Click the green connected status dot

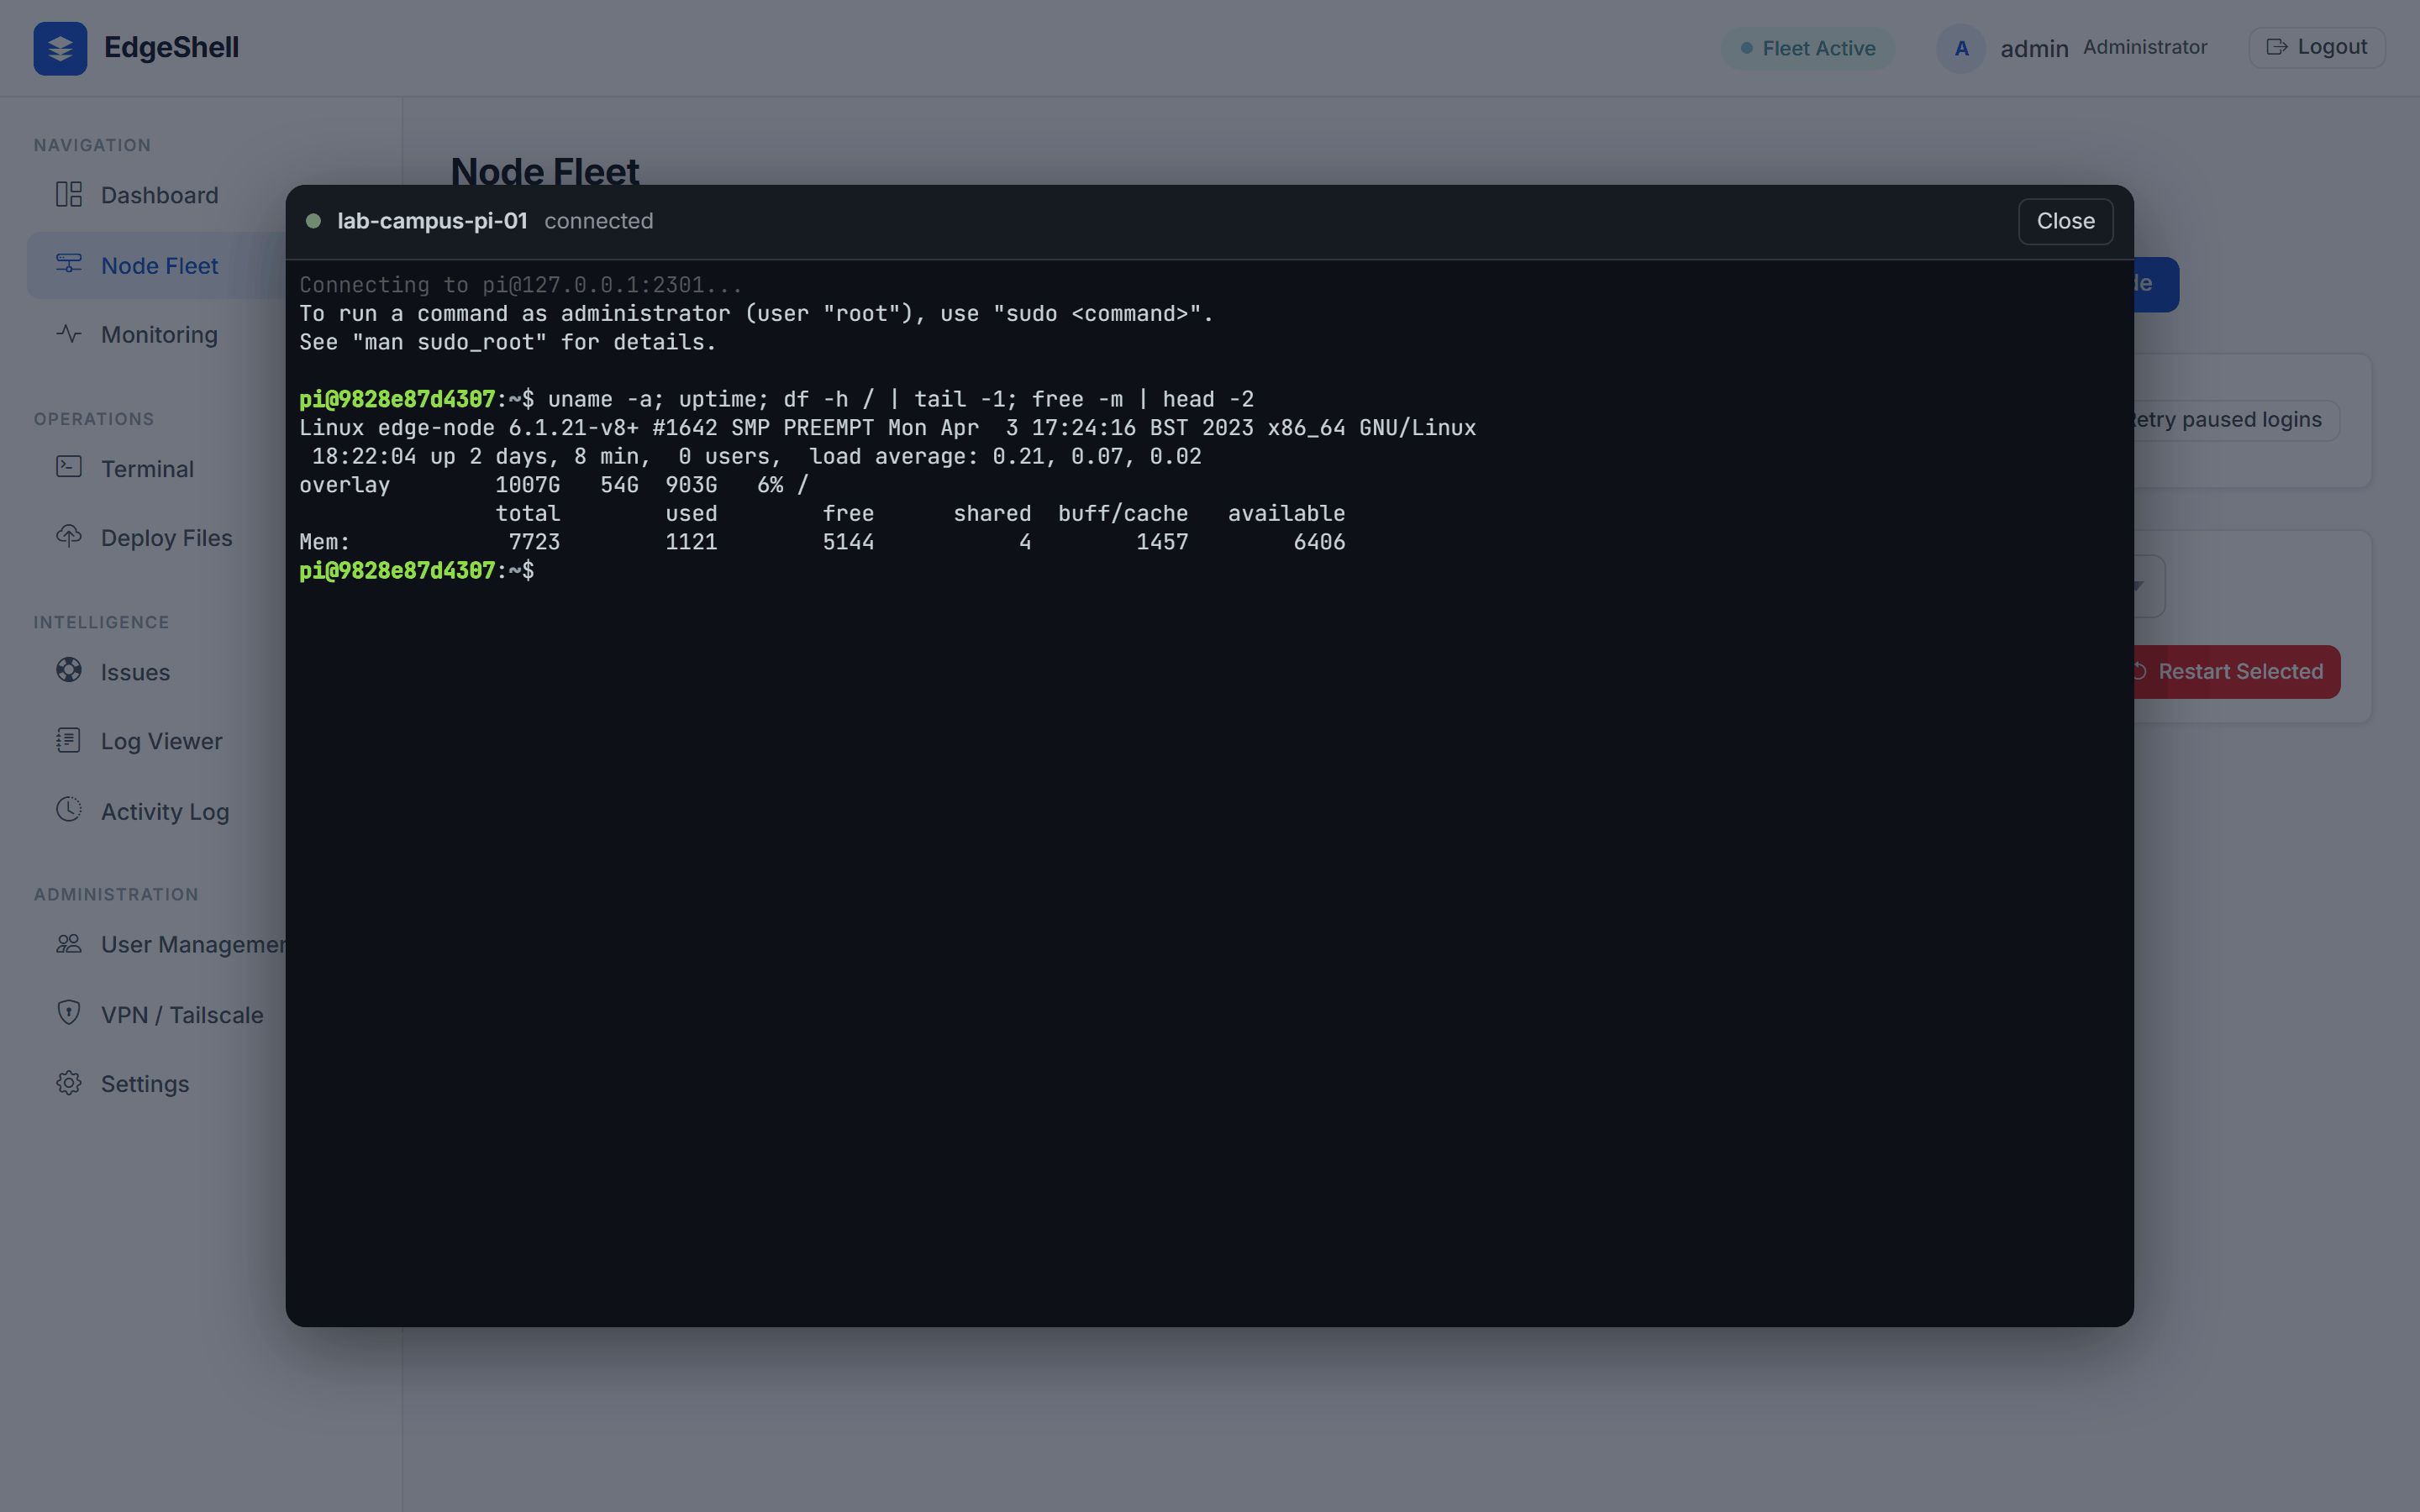tap(313, 221)
